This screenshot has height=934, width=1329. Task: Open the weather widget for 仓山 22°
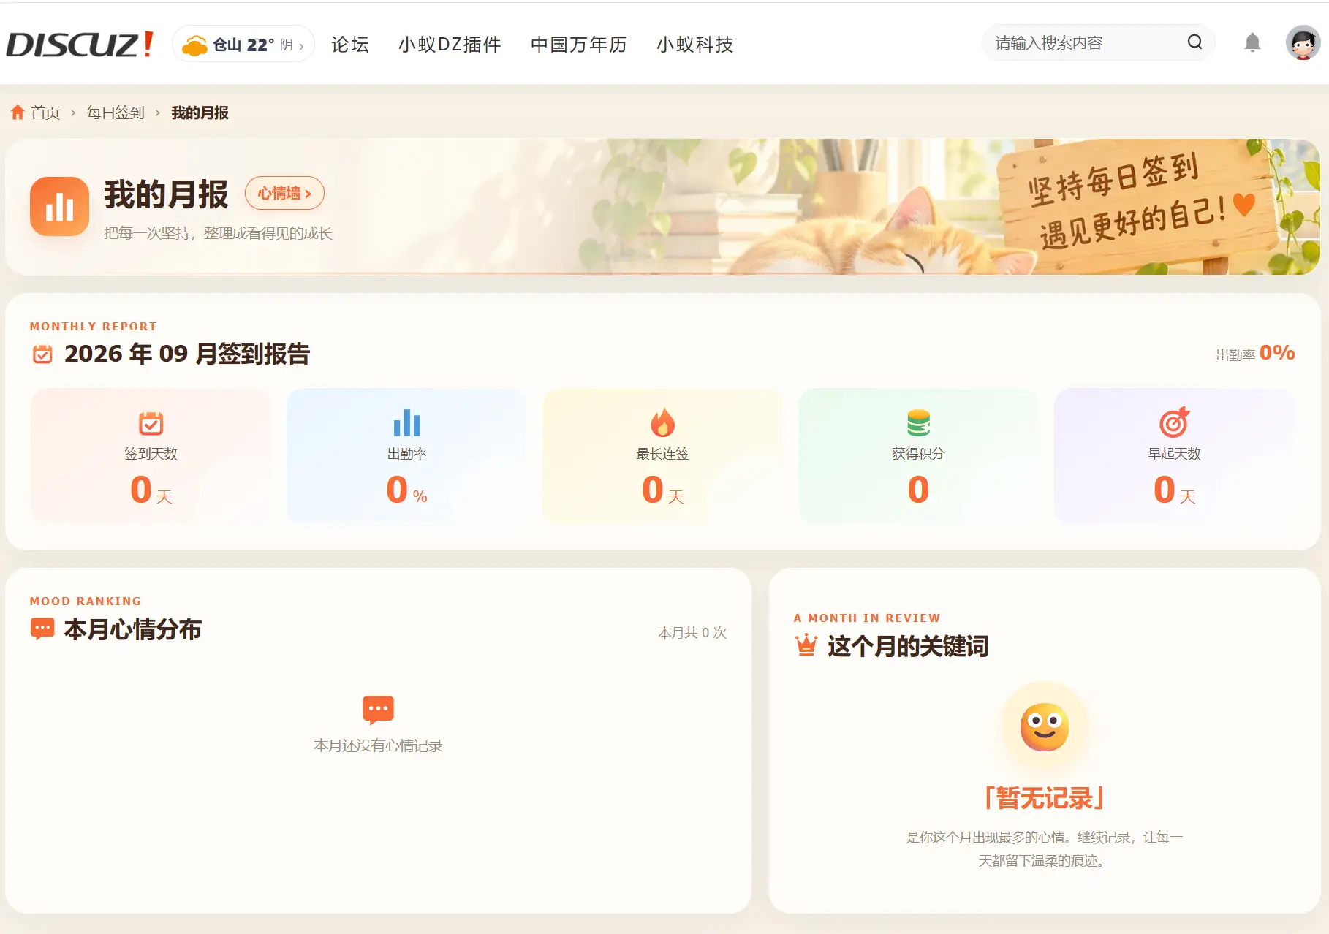pyautogui.click(x=243, y=44)
